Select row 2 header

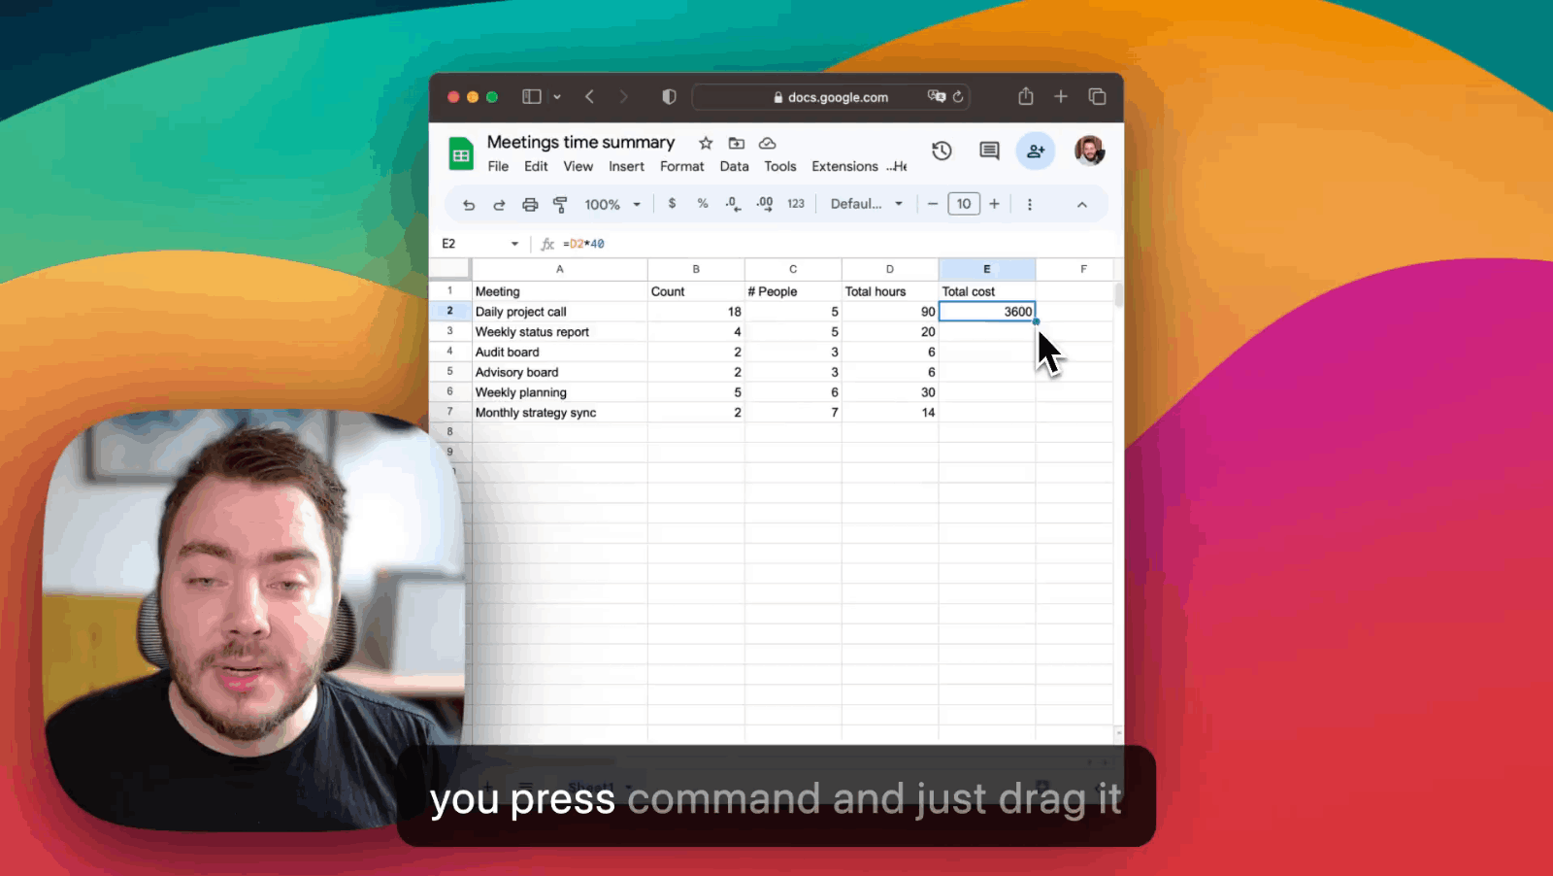450,311
